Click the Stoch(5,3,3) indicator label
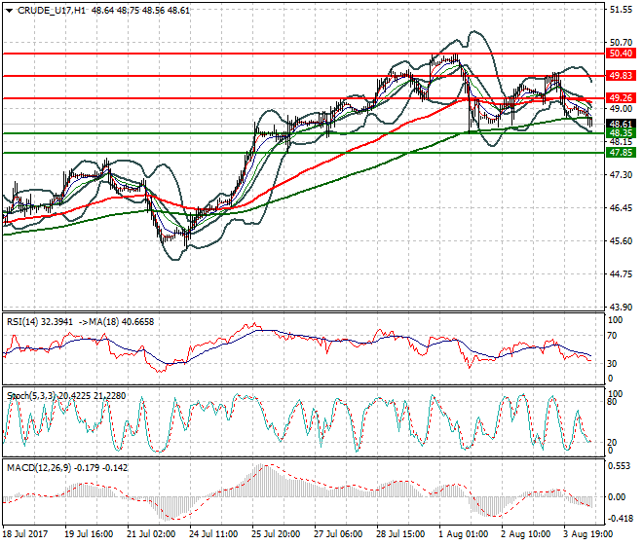Screen dimensions: 643x545 [31, 396]
